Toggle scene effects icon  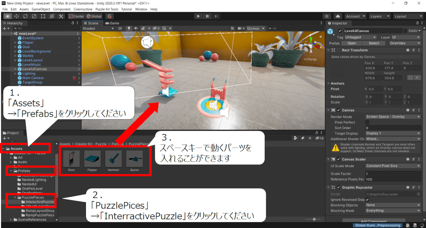pyautogui.click(x=143, y=28)
